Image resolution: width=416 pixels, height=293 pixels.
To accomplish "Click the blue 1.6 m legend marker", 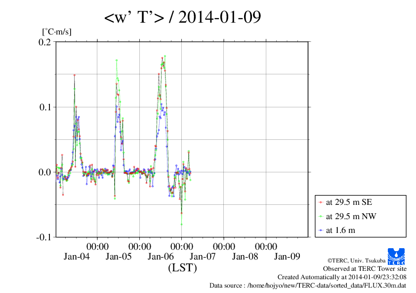I will 321,230.
